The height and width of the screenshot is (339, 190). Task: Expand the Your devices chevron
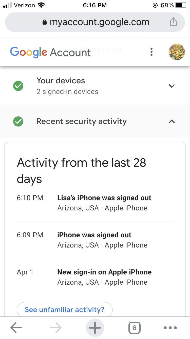pos(172,86)
